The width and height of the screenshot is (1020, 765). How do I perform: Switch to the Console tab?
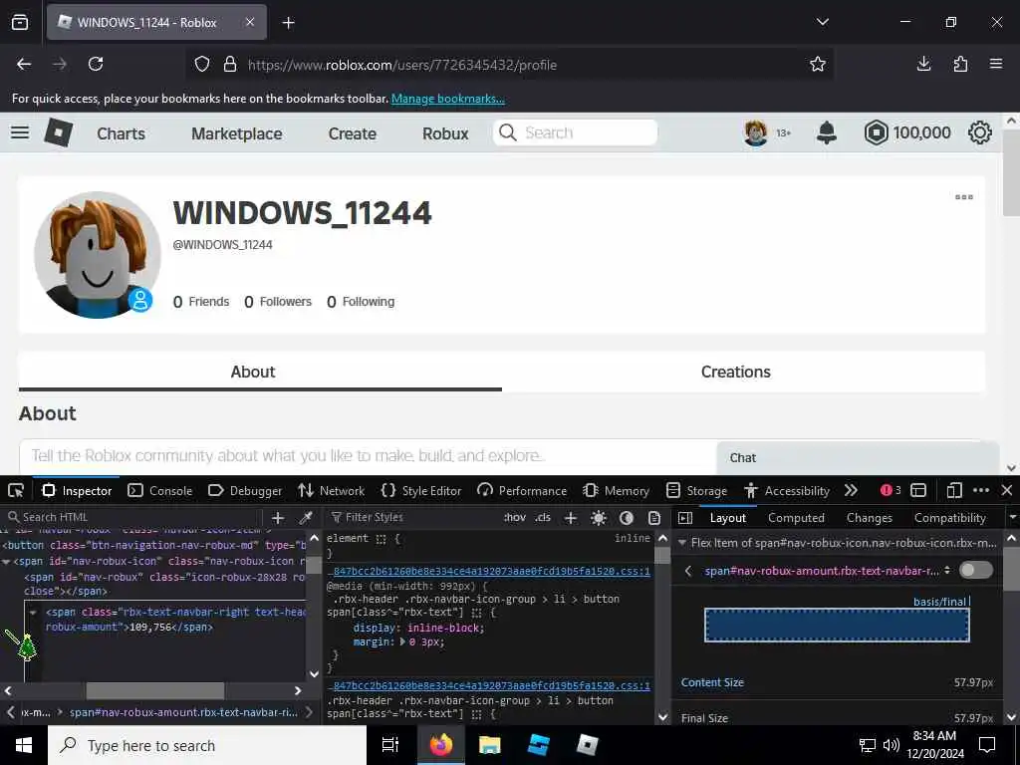(160, 490)
